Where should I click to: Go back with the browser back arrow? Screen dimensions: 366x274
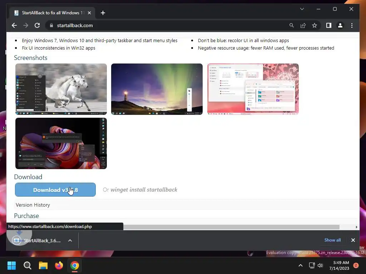click(14, 25)
